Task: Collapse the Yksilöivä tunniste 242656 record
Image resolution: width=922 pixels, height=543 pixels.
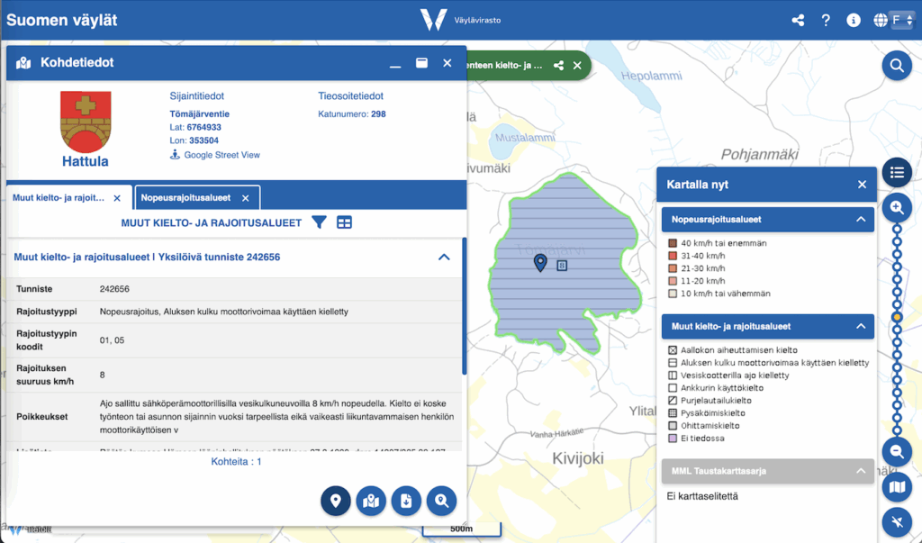Action: 443,258
